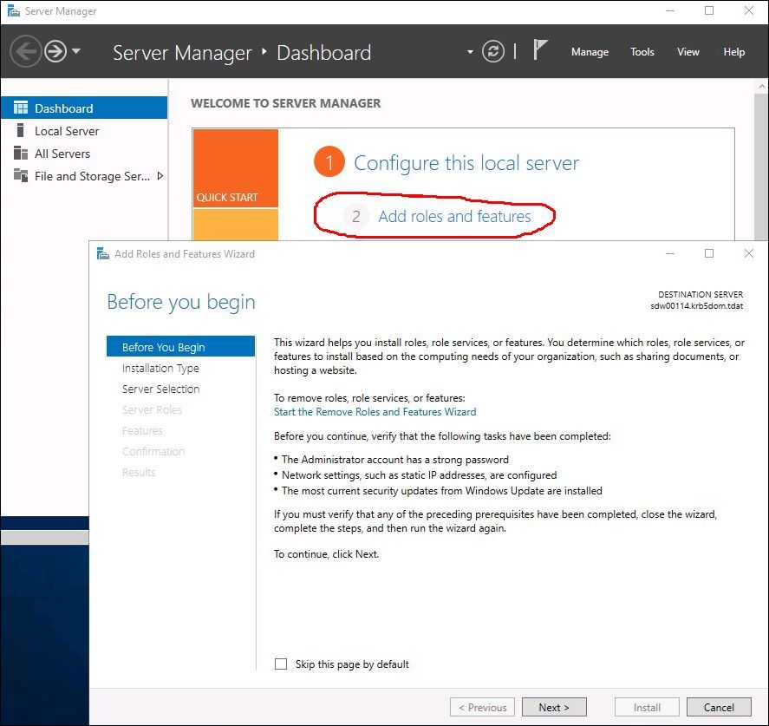Minimize the Server Manager window
The height and width of the screenshot is (726, 769).
[670, 10]
